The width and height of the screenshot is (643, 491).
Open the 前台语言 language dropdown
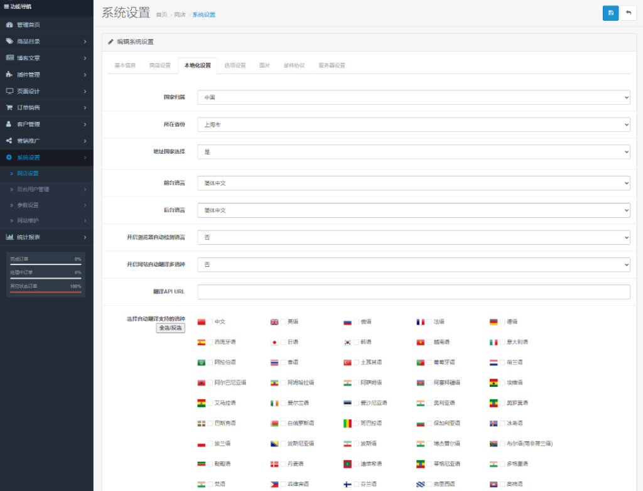pyautogui.click(x=413, y=183)
